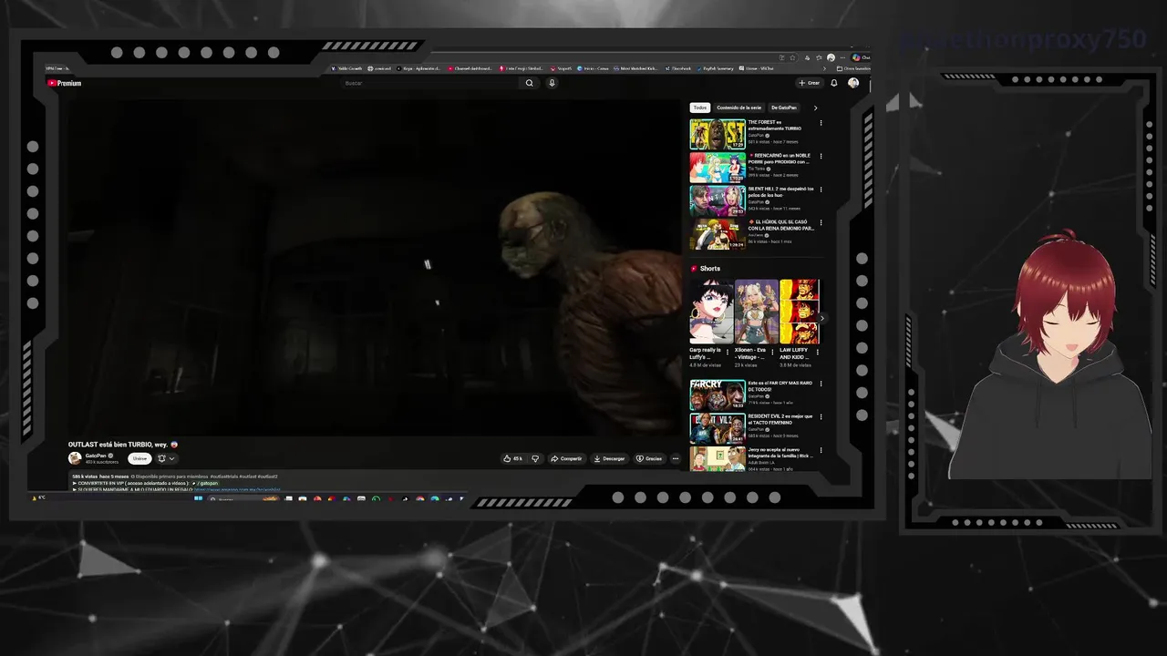Open the LAW LUFFY AND KIDD short
The height and width of the screenshot is (656, 1167).
click(x=800, y=312)
